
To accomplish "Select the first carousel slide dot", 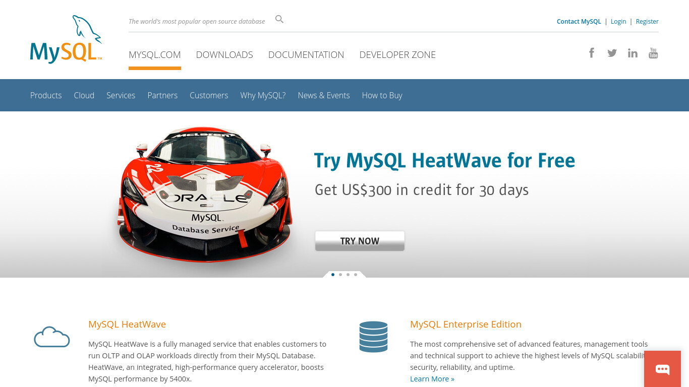I will [333, 275].
